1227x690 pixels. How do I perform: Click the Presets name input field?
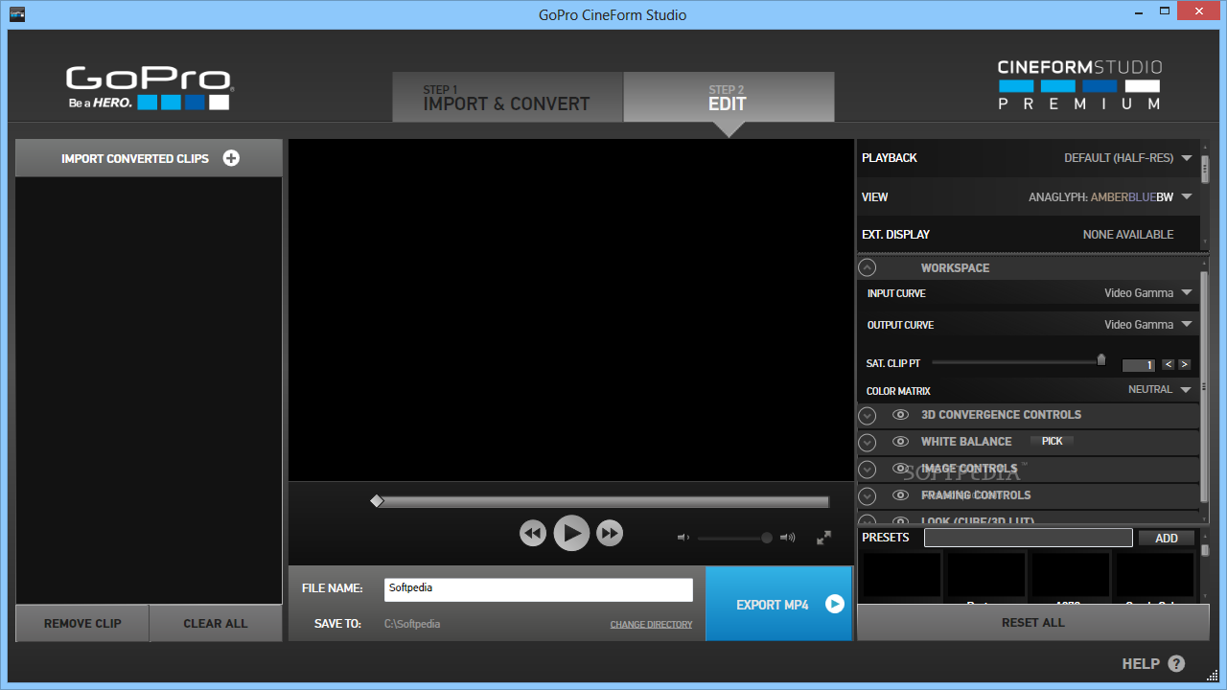[x=1029, y=538]
